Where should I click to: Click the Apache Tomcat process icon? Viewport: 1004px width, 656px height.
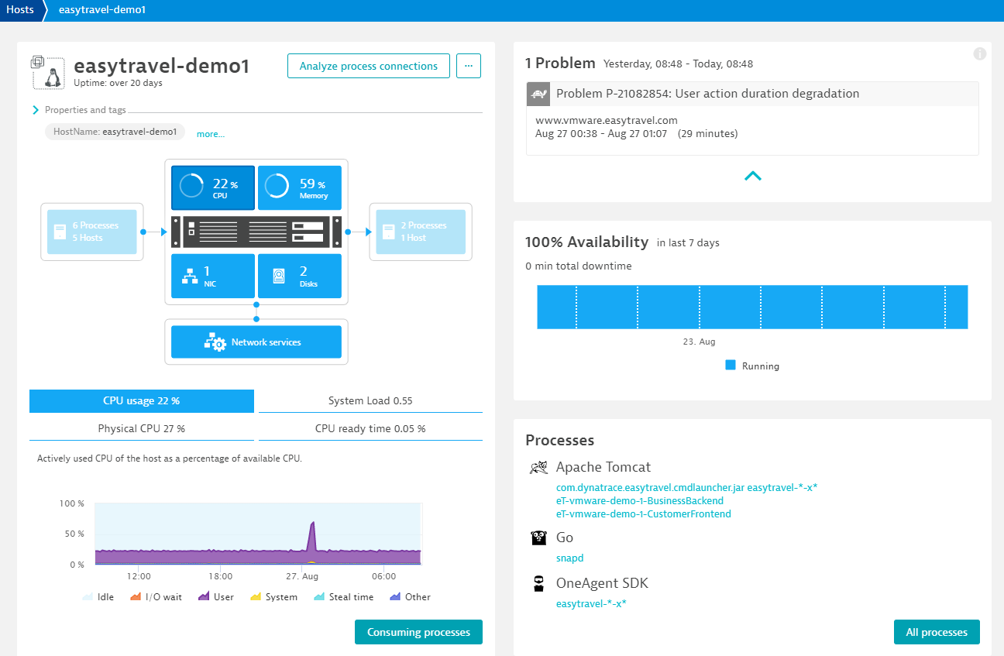[539, 467]
